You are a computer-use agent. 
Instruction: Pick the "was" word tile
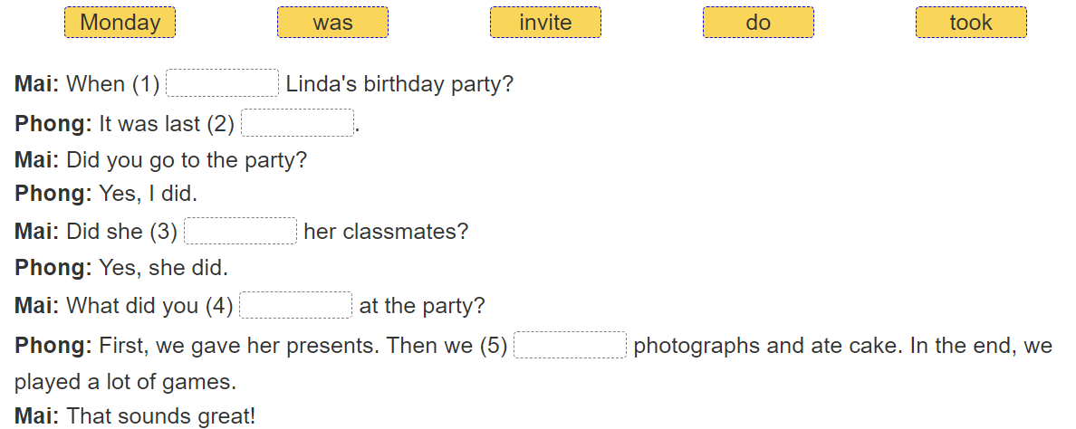point(332,23)
